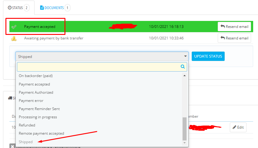Viewport: 258px width, 148px height.
Task: Click the magnifier search icon in dropdown
Action: tap(183, 67)
